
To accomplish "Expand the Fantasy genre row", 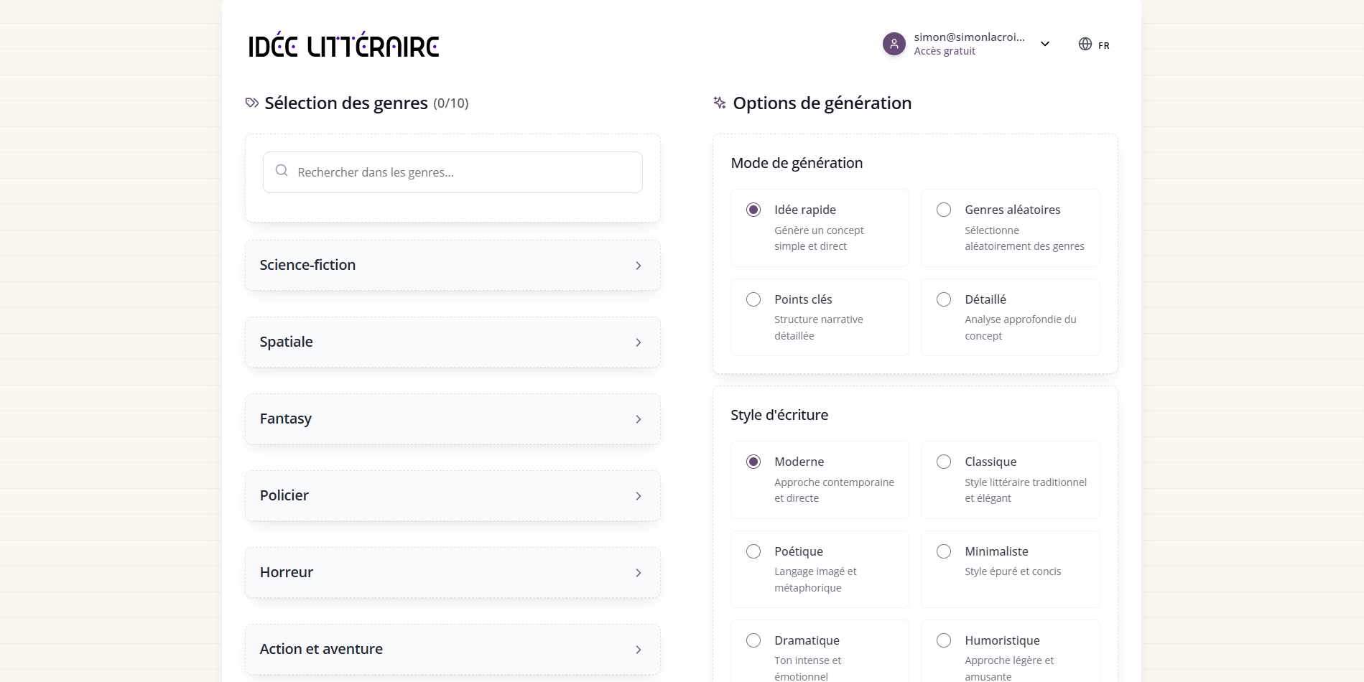I will (453, 419).
